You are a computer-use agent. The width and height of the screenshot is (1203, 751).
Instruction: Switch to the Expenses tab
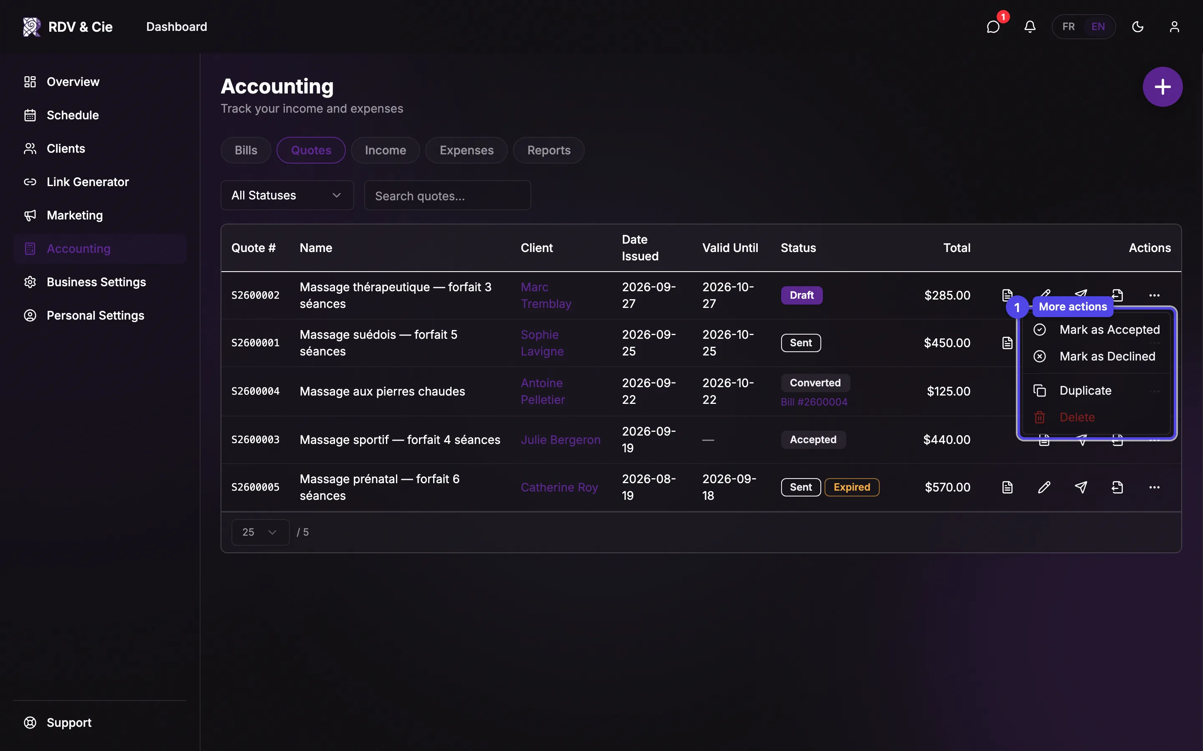tap(466, 150)
